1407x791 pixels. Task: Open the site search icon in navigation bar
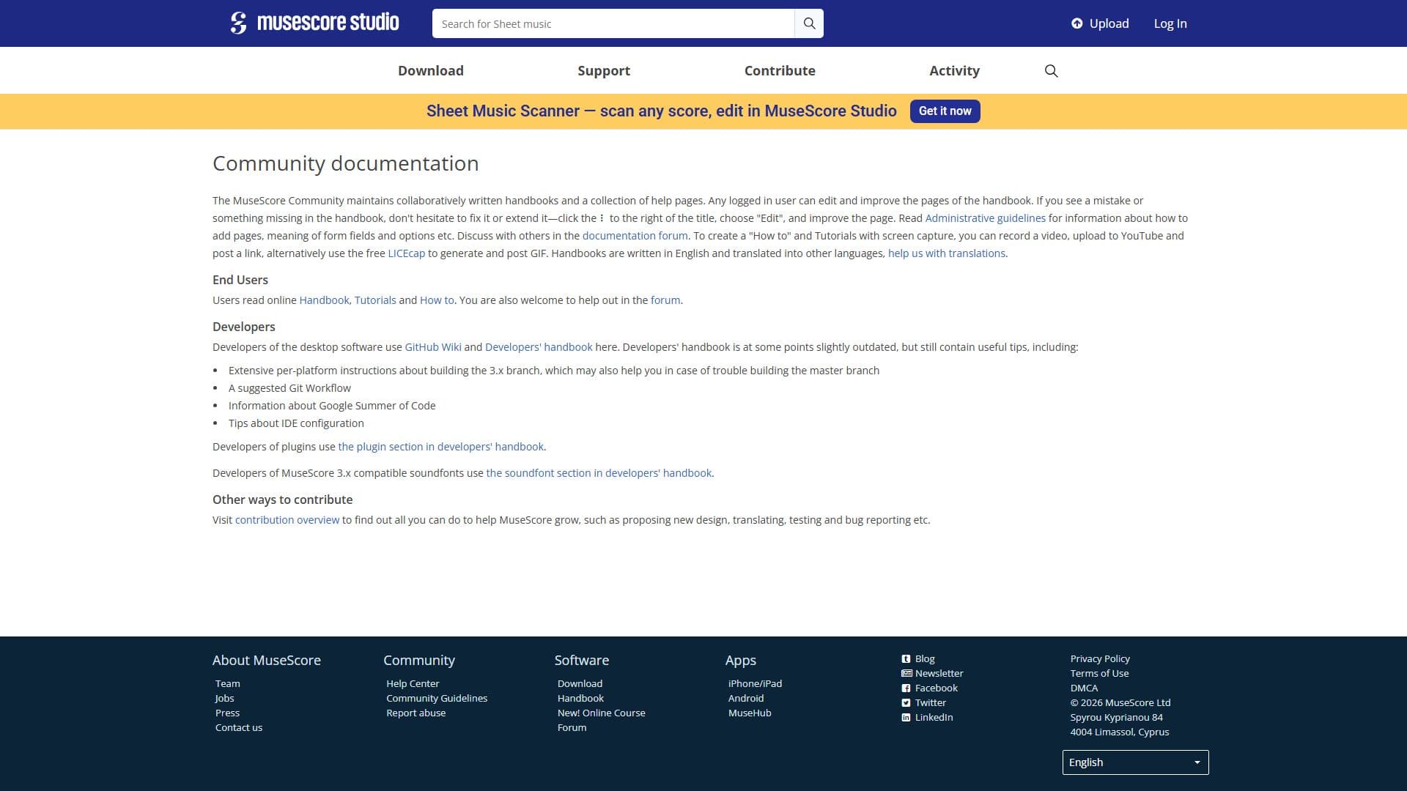pos(1051,71)
